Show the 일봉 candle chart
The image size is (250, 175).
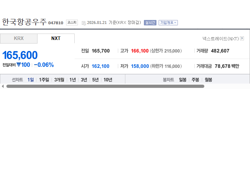click(182, 80)
